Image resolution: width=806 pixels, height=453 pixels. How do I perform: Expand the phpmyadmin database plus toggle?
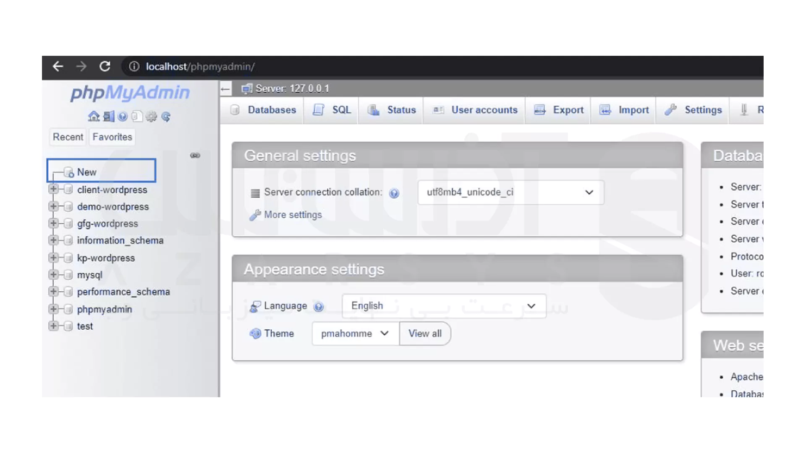point(53,309)
